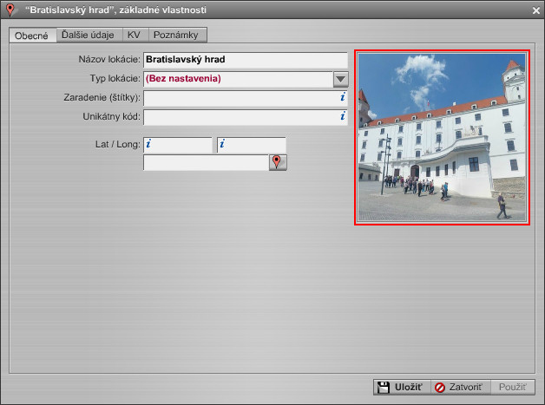Open the Ďalšie údaje tab
The height and width of the screenshot is (405, 545).
point(89,36)
